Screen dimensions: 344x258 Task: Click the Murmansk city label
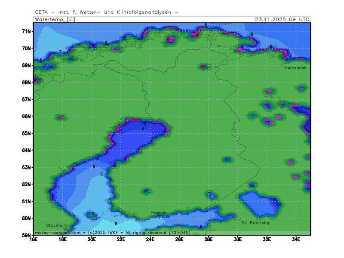click(295, 68)
